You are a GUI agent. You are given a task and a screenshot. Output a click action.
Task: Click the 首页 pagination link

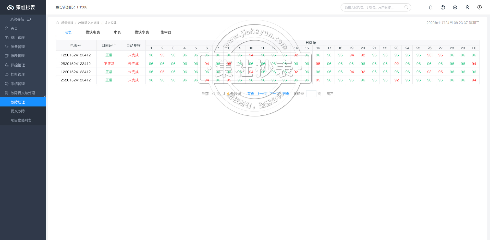click(x=251, y=94)
